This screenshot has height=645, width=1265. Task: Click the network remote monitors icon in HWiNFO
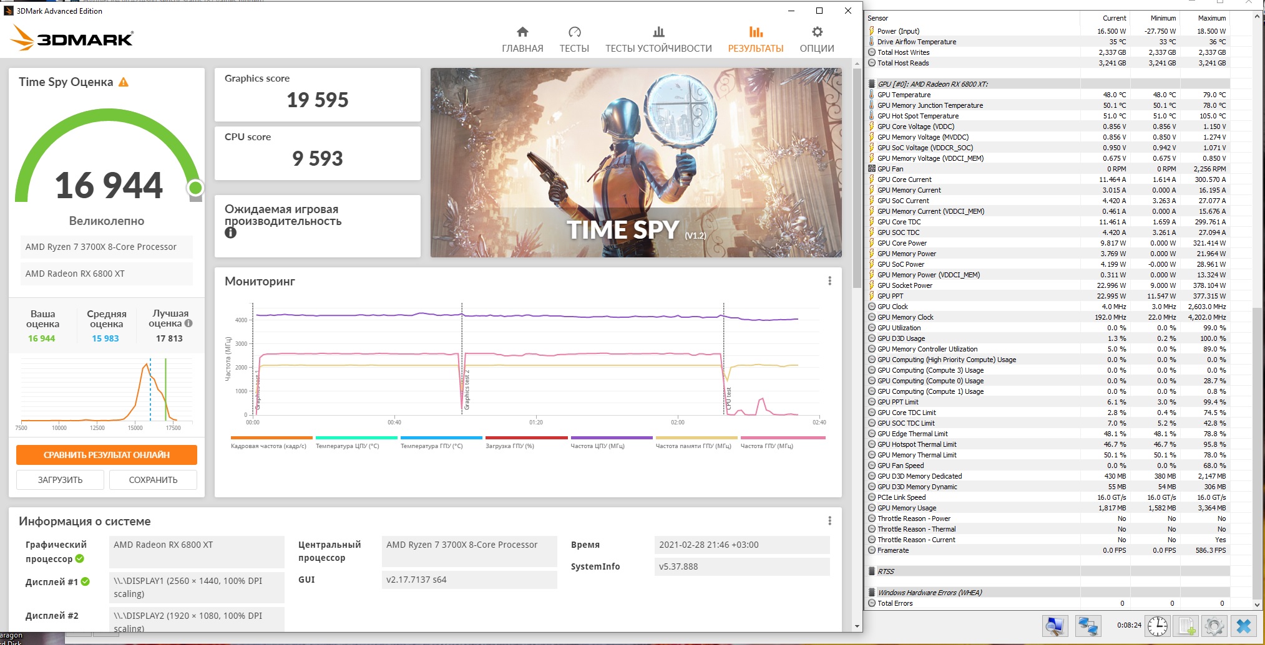click(x=1088, y=626)
